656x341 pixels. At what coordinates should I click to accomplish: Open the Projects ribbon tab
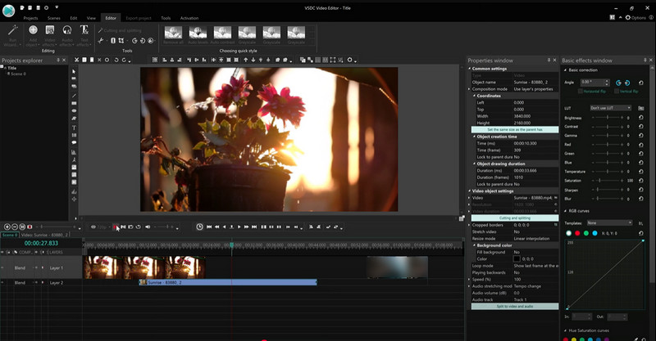30,18
